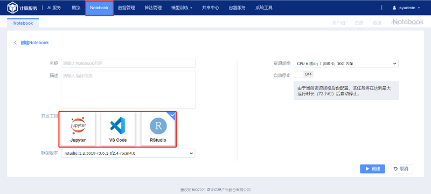Go to 概览 in the top navigation

pos(76,8)
